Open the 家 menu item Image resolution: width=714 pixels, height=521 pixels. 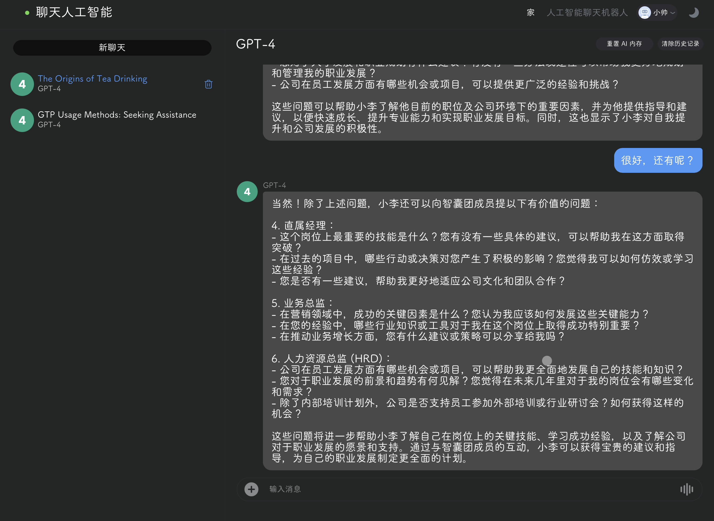[x=531, y=13]
